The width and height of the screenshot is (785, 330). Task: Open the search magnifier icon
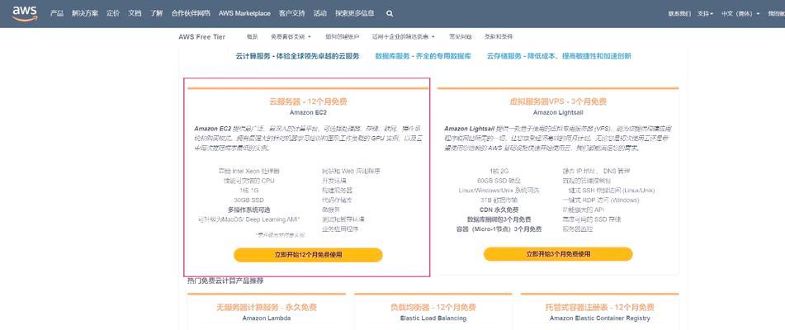point(390,13)
